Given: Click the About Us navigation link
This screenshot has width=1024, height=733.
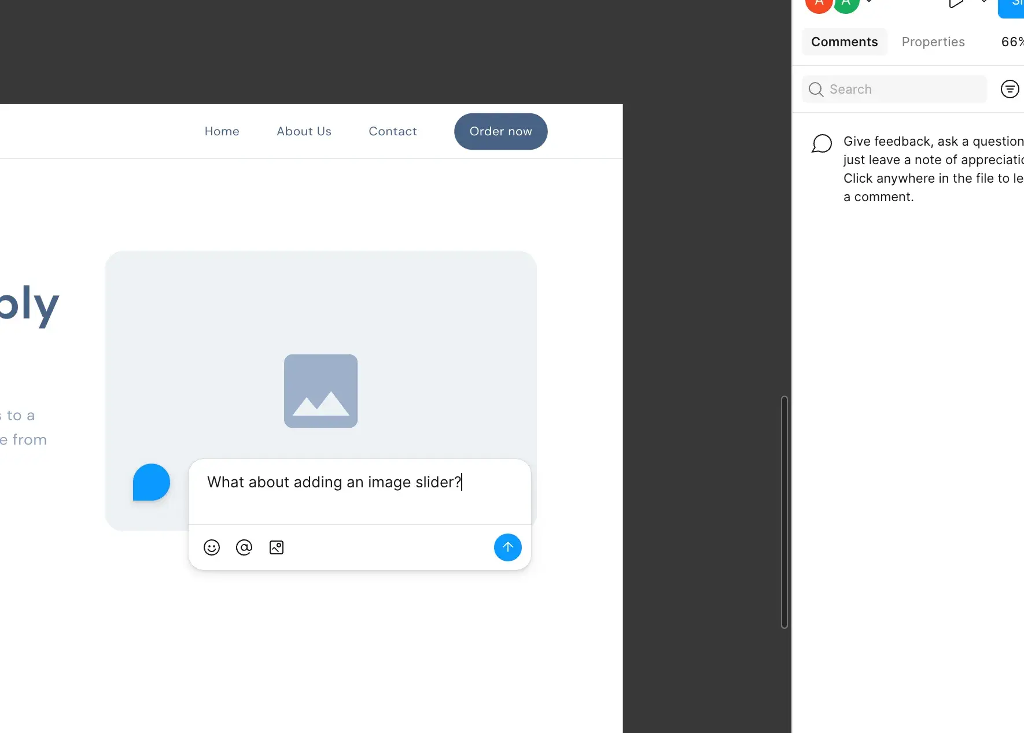Looking at the screenshot, I should click(304, 131).
